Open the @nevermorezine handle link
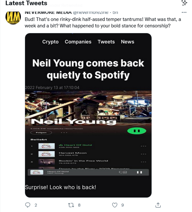The image size is (192, 212). 91,13
